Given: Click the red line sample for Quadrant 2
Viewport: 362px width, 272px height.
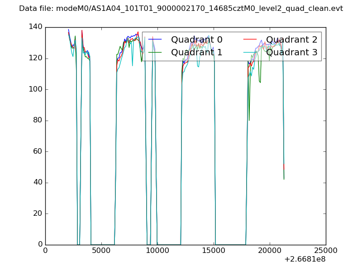Looking at the screenshot, I should pos(251,40).
